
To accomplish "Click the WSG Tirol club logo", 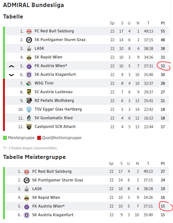I will pyautogui.click(x=29, y=83).
